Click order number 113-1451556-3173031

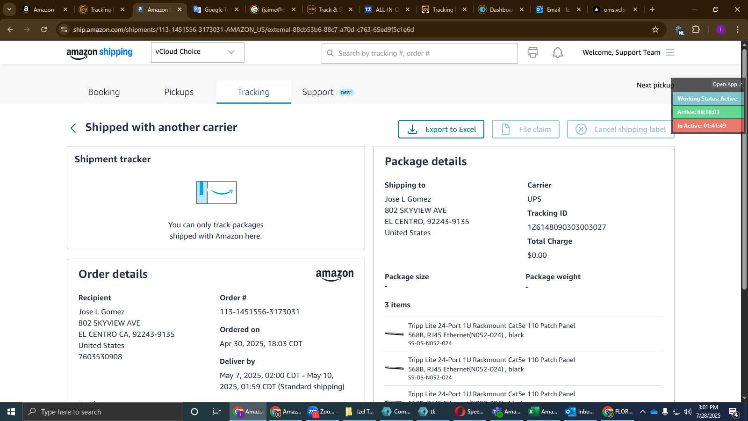[x=259, y=312]
